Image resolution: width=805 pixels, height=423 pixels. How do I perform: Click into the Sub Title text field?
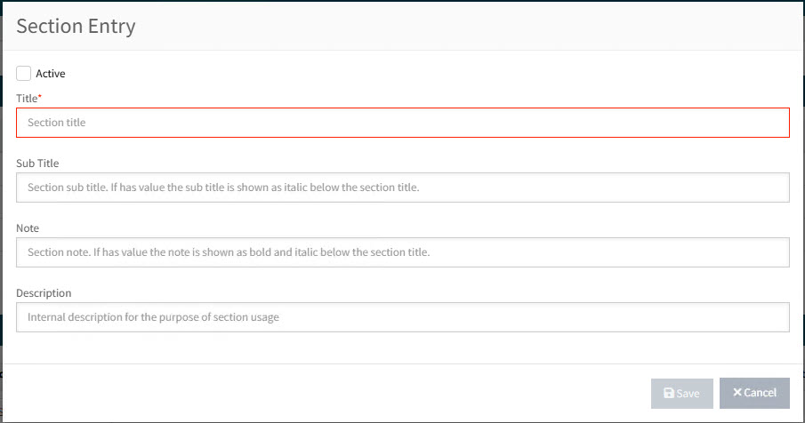(402, 188)
